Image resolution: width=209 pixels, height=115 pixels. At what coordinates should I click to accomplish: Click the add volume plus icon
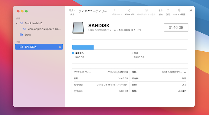pos(115,10)
